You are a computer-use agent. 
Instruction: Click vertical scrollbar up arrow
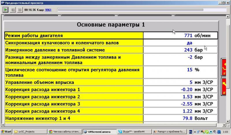coord(228,17)
